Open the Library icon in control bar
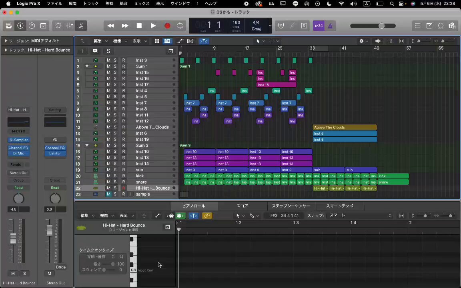This screenshot has height=288, width=461. click(9, 26)
